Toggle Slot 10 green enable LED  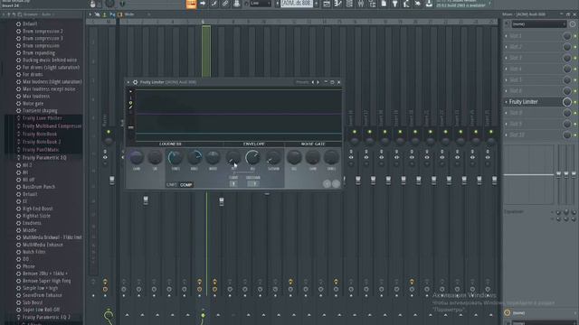click(x=575, y=135)
